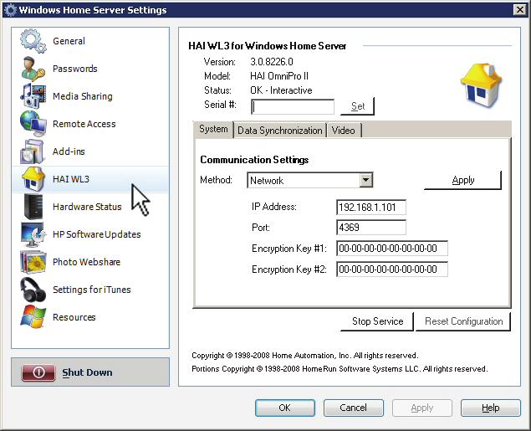The image size is (531, 431).
Task: Click the gear icon in the title bar
Action: pyautogui.click(x=10, y=10)
